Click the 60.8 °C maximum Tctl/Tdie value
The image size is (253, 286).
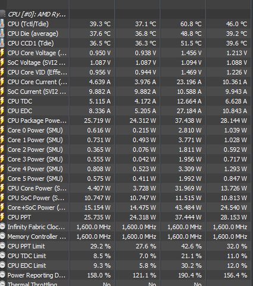191,24
